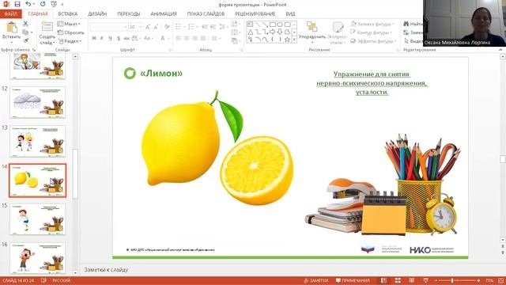506x285 pixels.
Task: Switch to the ПЕРЕХОДЫ tab
Action: point(128,14)
